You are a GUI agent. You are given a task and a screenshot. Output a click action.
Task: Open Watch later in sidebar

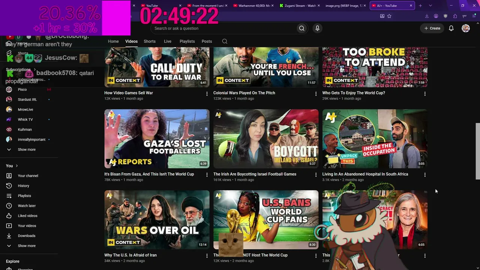27,206
